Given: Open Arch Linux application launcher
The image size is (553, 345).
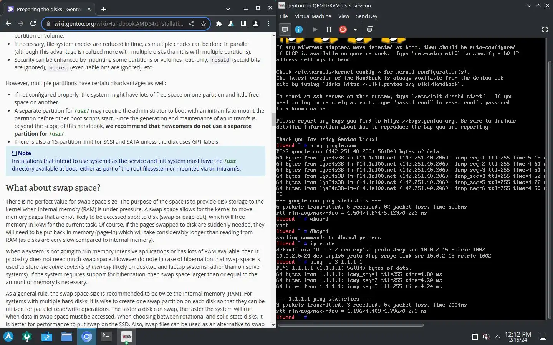Looking at the screenshot, I should click(x=8, y=337).
